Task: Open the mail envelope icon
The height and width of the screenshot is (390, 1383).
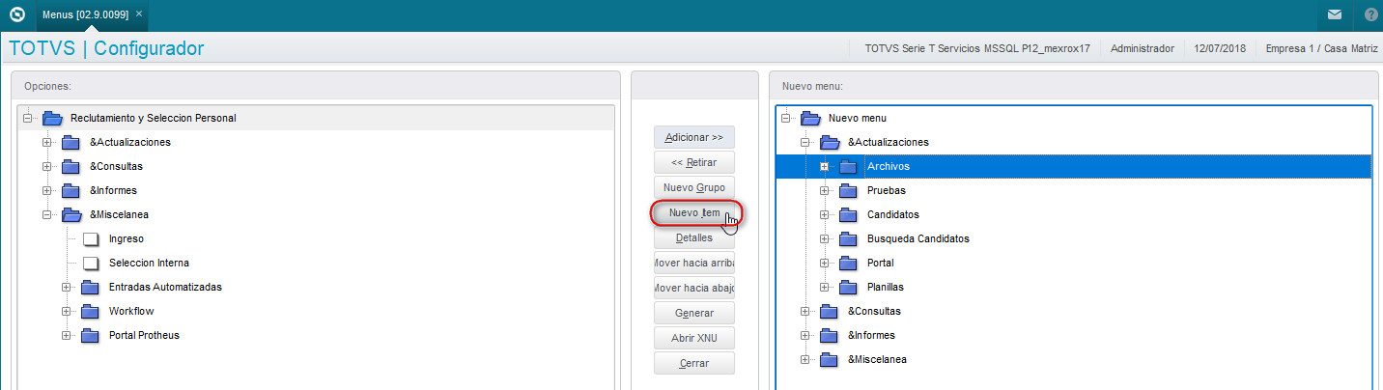Action: (1334, 14)
